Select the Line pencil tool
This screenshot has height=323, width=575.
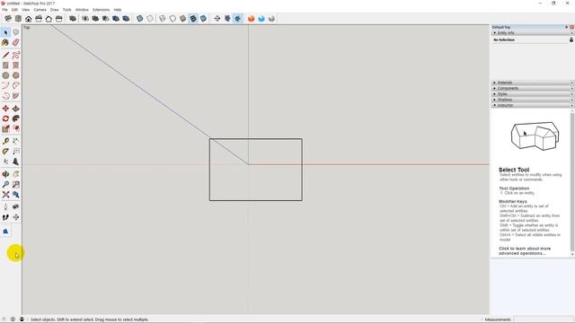pyautogui.click(x=5, y=56)
